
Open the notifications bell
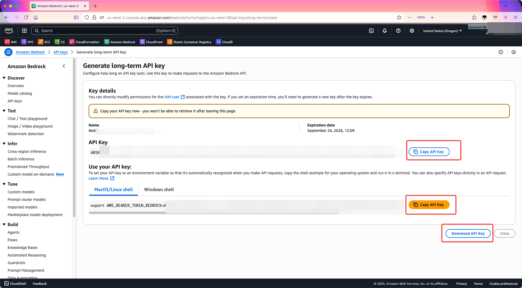[x=385, y=31]
